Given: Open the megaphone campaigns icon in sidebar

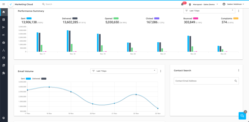Looking at the screenshot, I should pyautogui.click(x=4, y=35).
